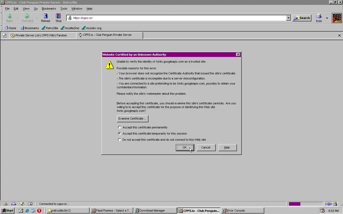
Task: Reload the current page
Action: [x=45, y=18]
